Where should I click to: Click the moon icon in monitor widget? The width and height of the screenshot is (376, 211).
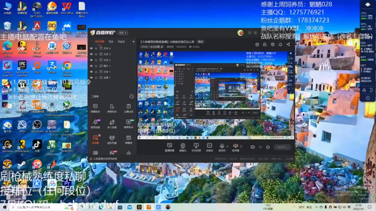pyautogui.click(x=371, y=90)
